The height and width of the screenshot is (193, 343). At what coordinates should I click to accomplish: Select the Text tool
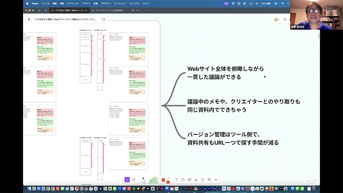[176, 180]
